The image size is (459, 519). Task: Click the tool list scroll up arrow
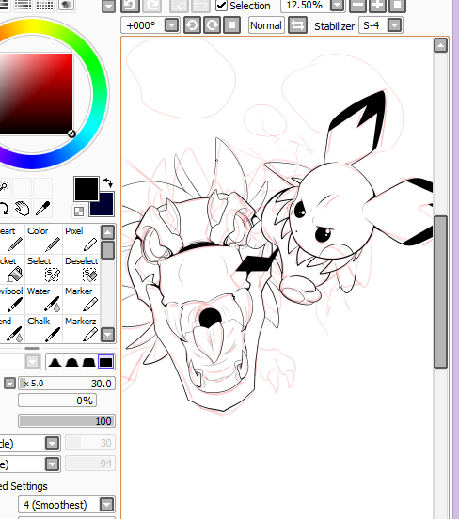(x=107, y=232)
